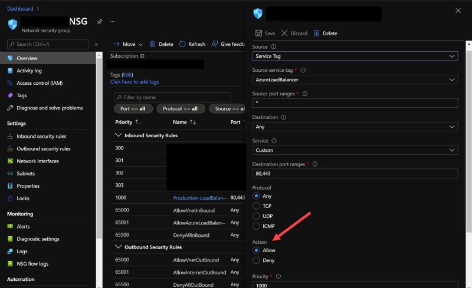Sort the rules by Priority column

pyautogui.click(x=128, y=122)
